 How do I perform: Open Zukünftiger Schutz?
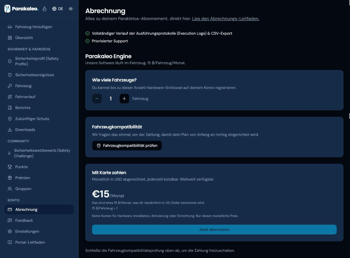pos(39,119)
